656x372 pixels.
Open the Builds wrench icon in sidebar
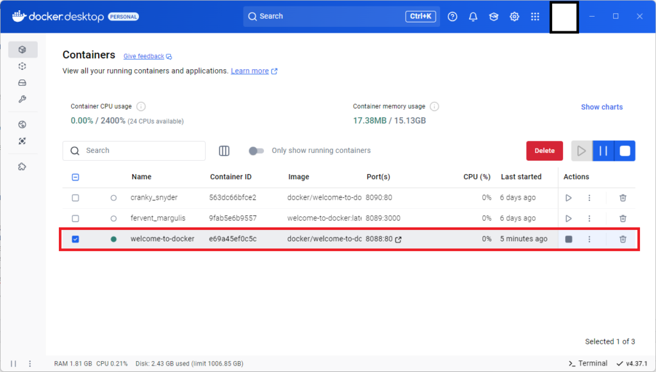click(x=22, y=99)
